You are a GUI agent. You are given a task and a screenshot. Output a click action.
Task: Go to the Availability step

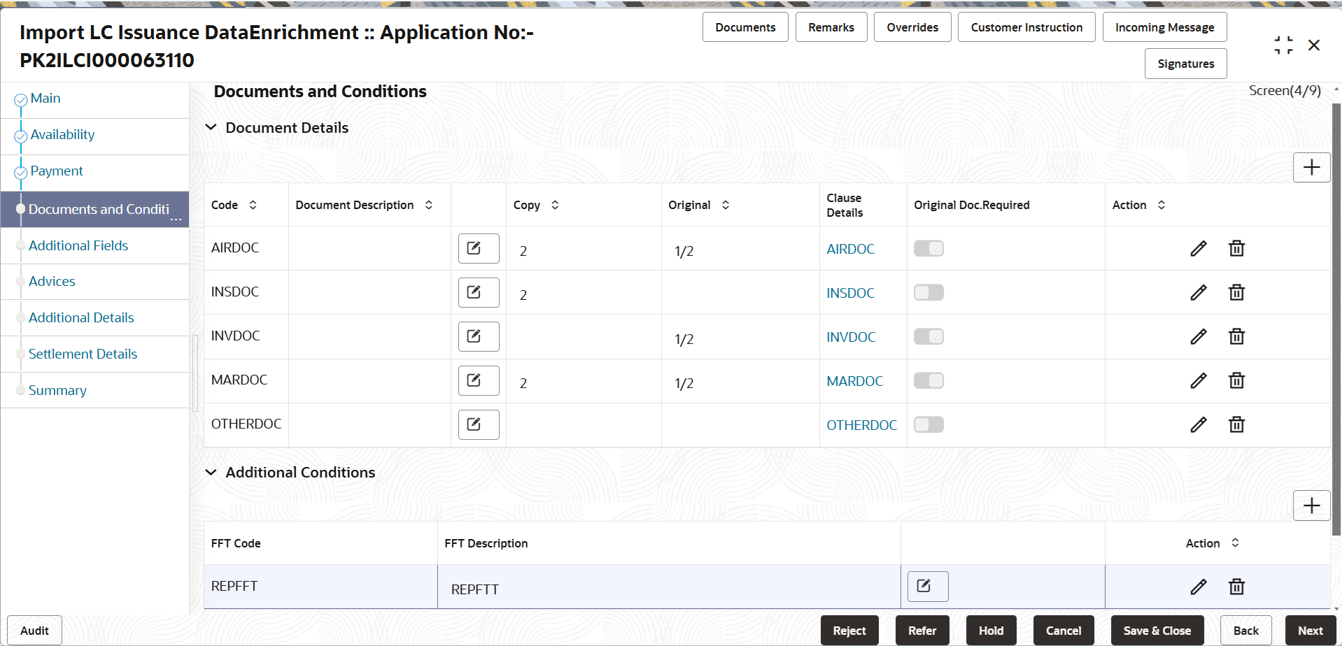[x=62, y=135]
